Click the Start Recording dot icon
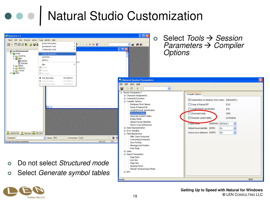 (40, 78)
